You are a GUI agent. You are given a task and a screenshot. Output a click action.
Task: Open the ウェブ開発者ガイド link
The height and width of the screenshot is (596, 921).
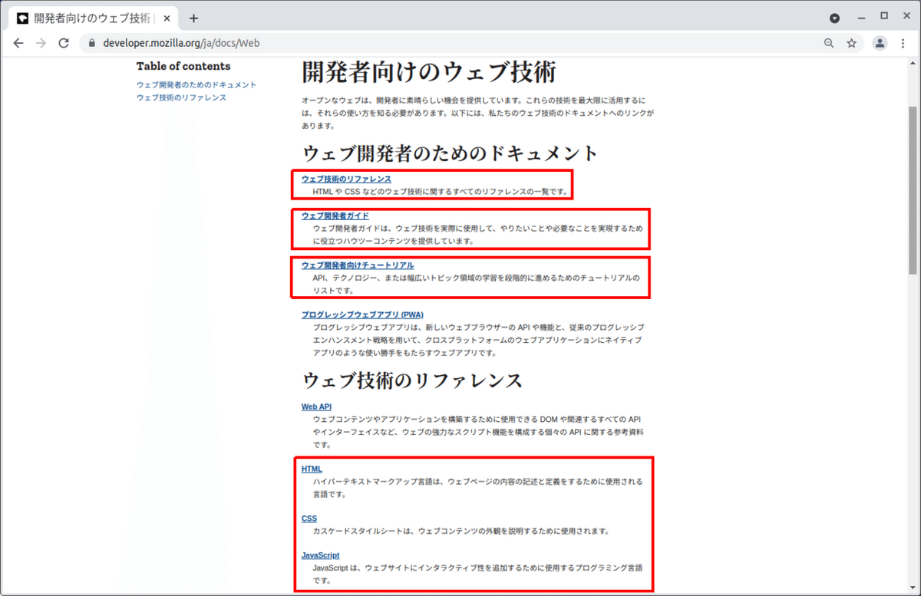click(x=334, y=216)
